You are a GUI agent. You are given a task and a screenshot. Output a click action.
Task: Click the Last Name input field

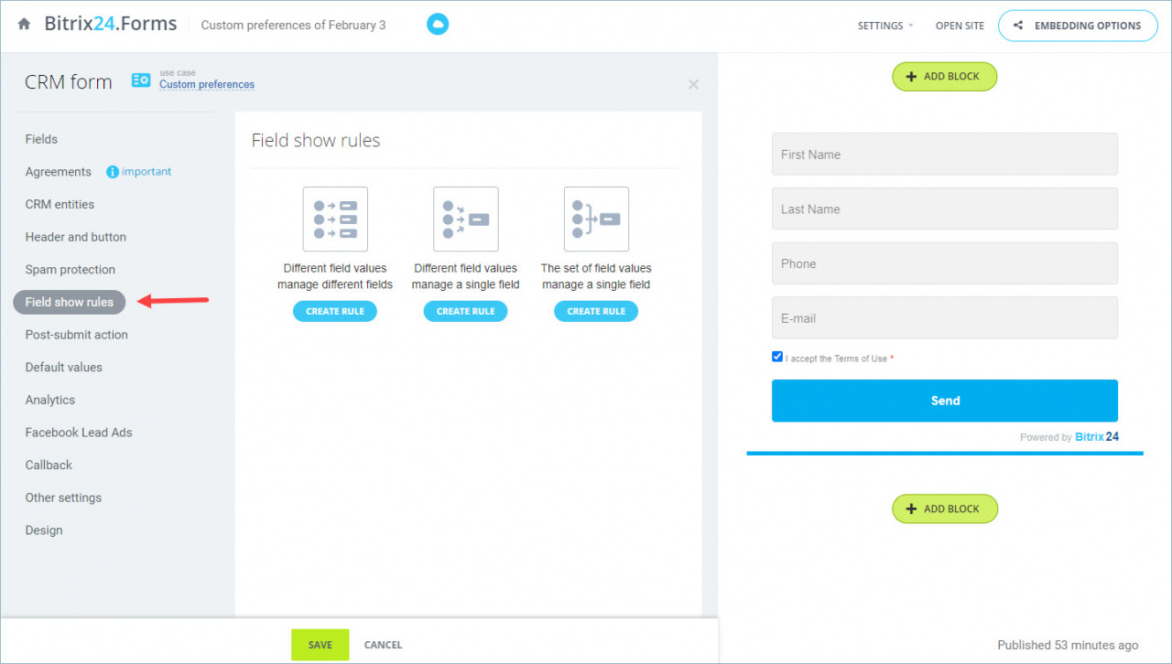click(x=945, y=209)
